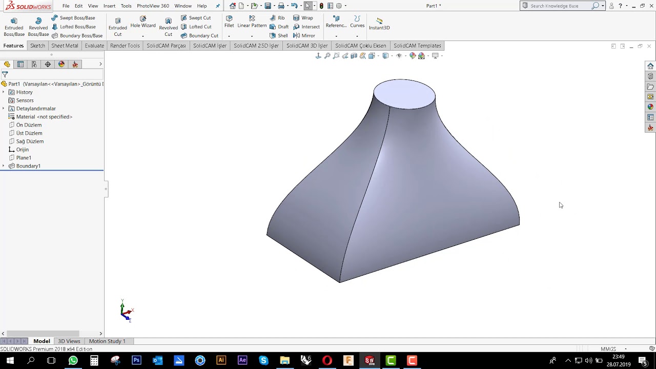The image size is (656, 369).
Task: Toggle Hide/Show Items eye icon
Action: click(399, 56)
